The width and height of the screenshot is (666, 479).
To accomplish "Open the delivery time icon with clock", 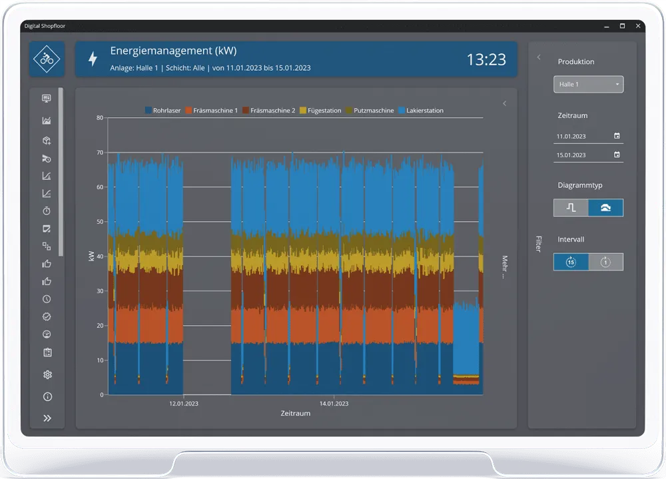I will (x=47, y=159).
